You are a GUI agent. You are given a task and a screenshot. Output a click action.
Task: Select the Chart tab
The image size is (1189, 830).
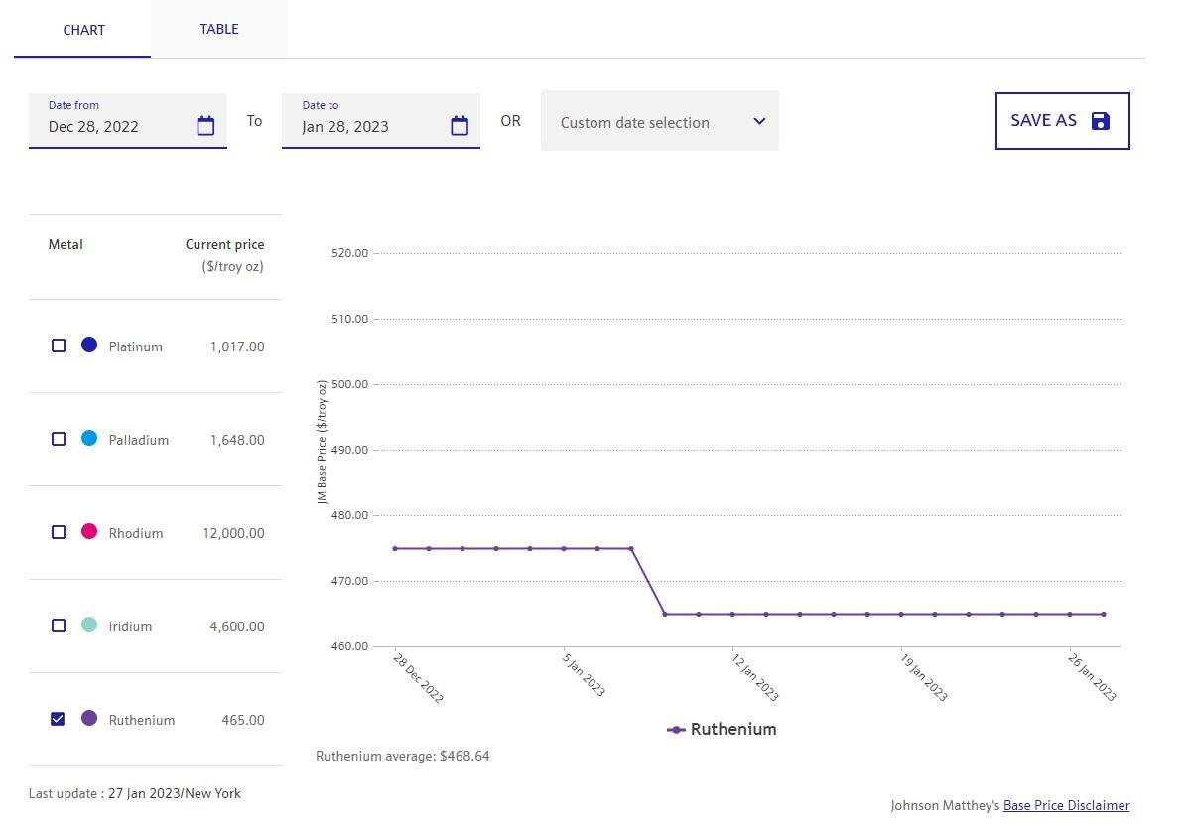pyautogui.click(x=83, y=30)
